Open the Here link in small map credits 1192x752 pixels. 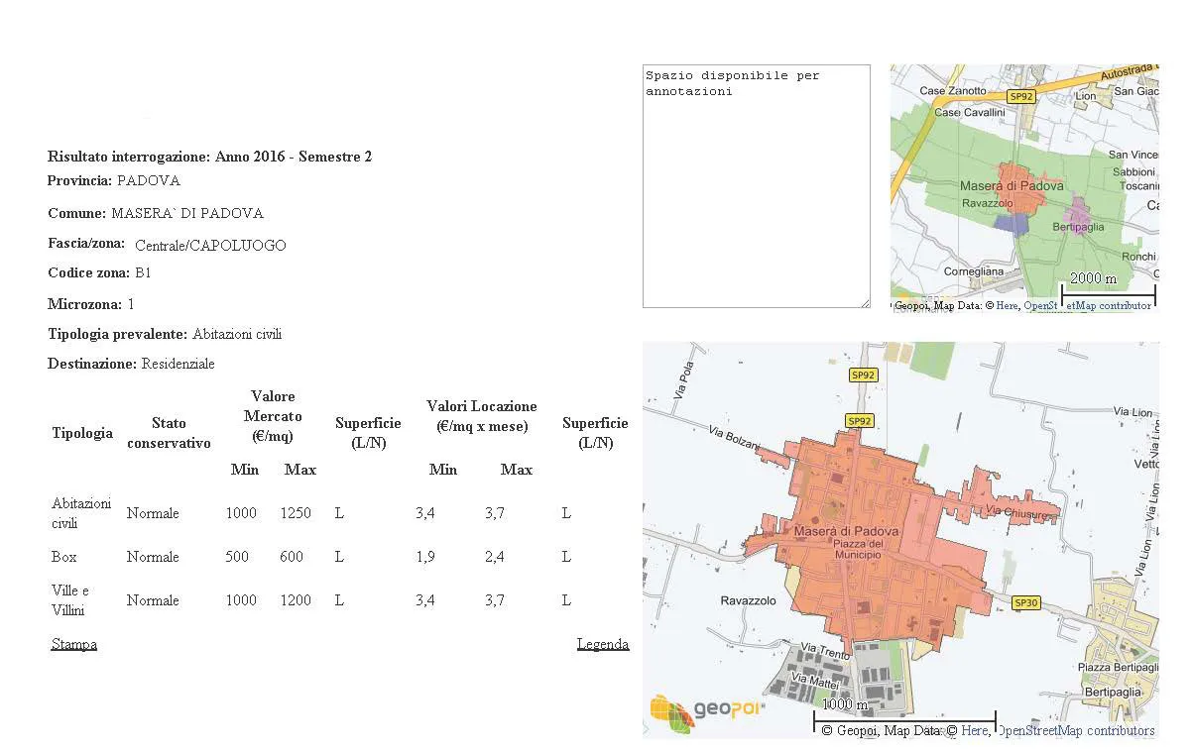[1007, 306]
